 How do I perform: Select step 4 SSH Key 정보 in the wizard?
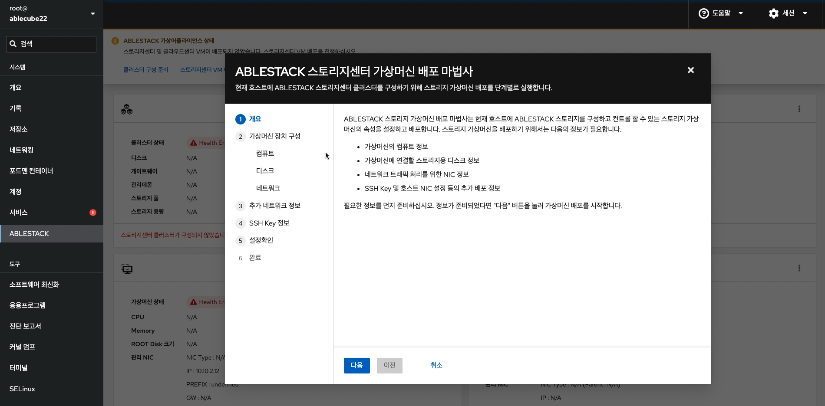[x=269, y=223]
